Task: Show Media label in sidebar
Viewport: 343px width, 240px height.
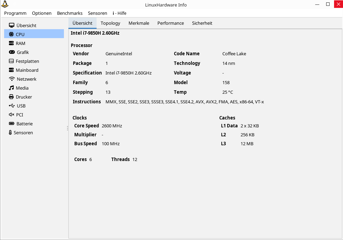Action: click(22, 88)
